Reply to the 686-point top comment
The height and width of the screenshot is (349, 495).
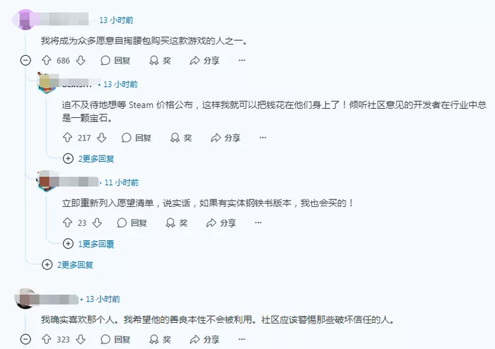pyautogui.click(x=115, y=60)
